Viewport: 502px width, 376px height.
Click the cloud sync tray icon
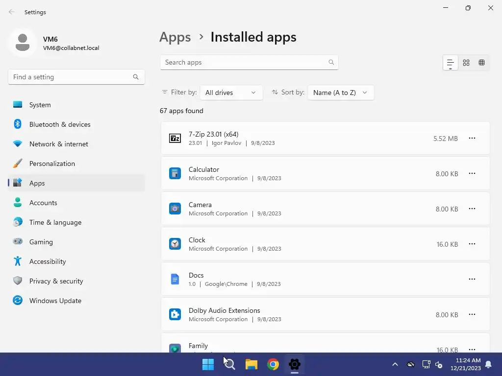(x=410, y=364)
